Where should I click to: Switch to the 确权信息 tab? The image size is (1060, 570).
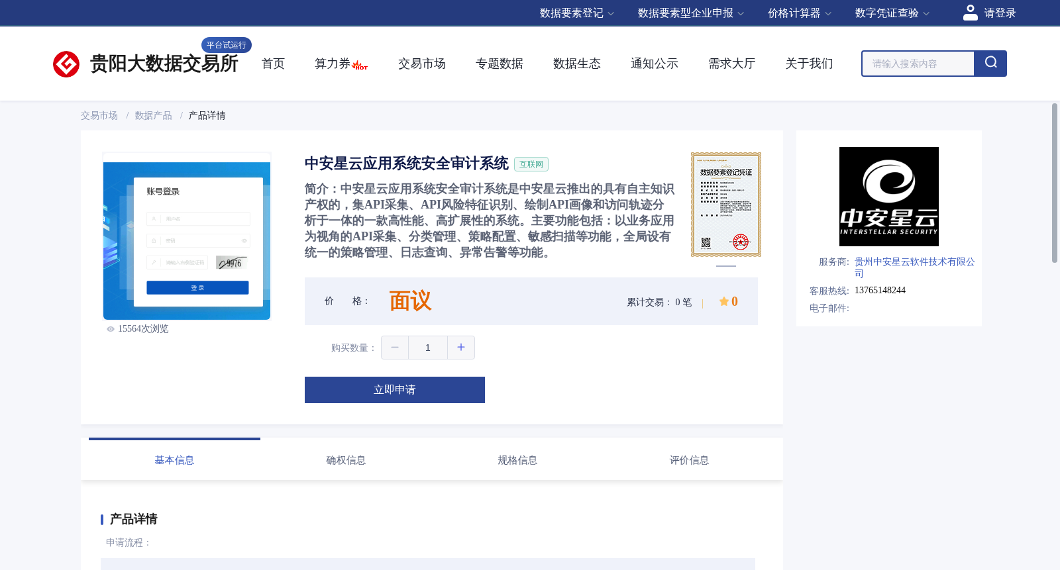click(346, 459)
